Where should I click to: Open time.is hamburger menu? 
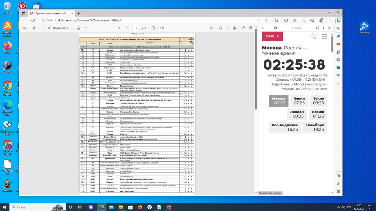click(324, 37)
